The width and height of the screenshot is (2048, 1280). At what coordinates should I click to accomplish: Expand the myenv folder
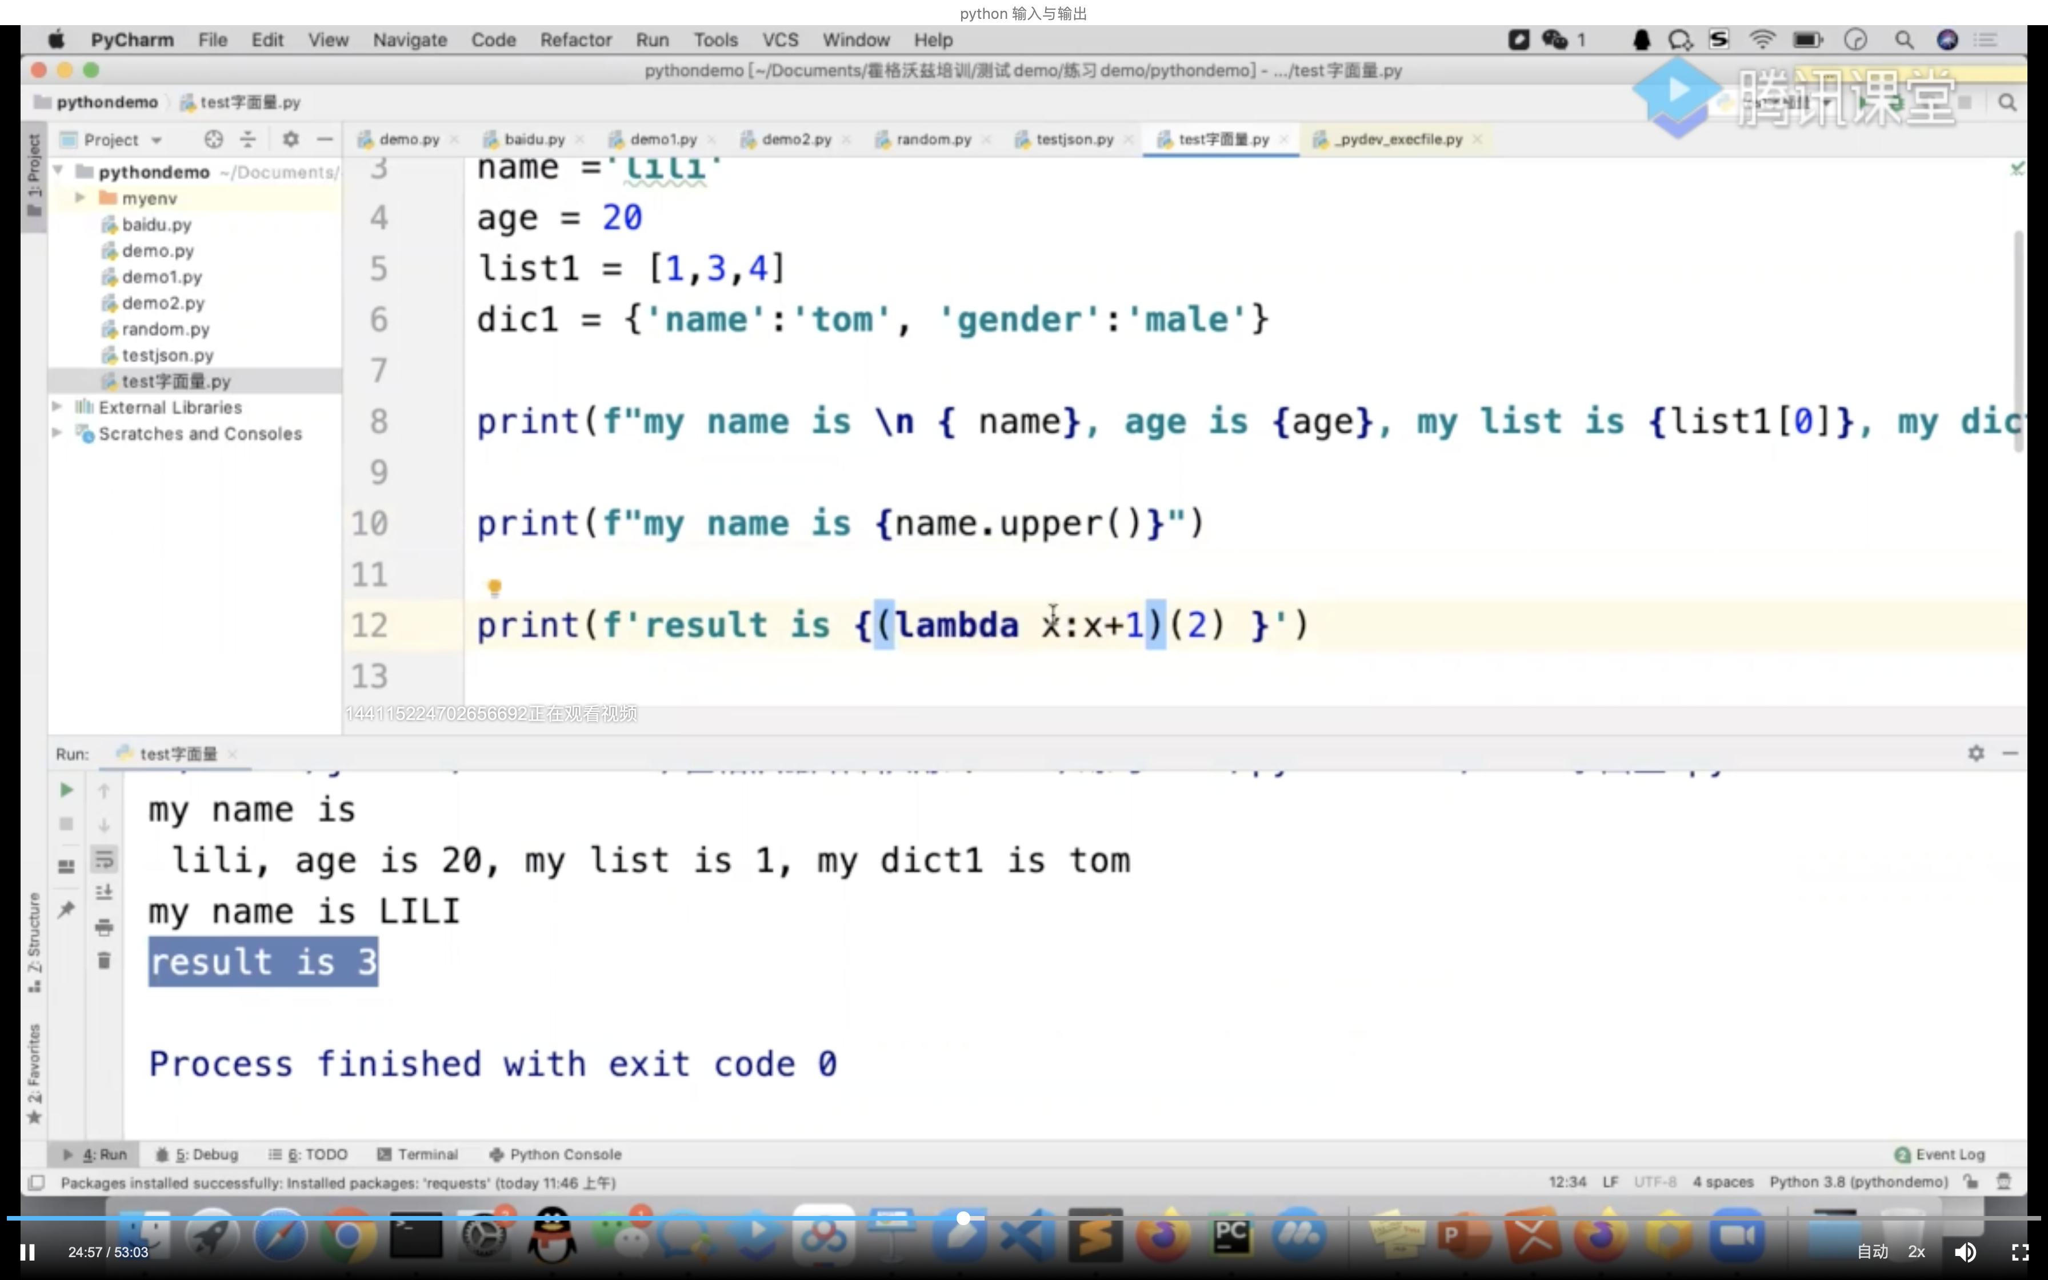[81, 198]
